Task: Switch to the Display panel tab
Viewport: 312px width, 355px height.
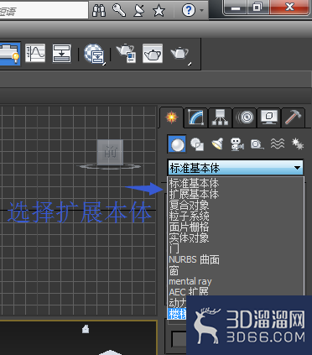Action: click(x=268, y=117)
